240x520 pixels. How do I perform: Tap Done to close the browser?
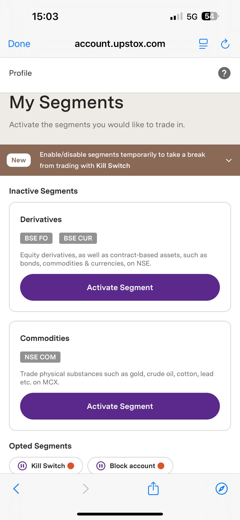click(x=19, y=44)
